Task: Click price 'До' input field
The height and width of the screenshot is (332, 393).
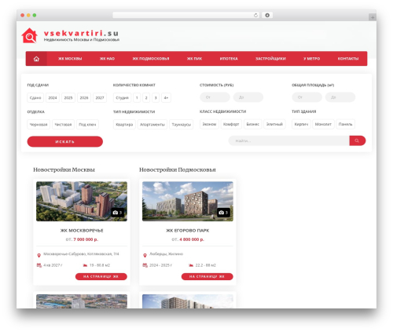Action: coord(248,97)
